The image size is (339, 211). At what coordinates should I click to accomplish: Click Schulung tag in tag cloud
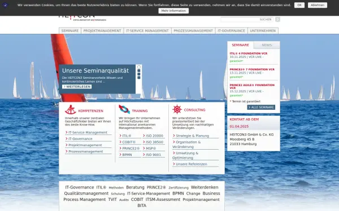pos(118,194)
